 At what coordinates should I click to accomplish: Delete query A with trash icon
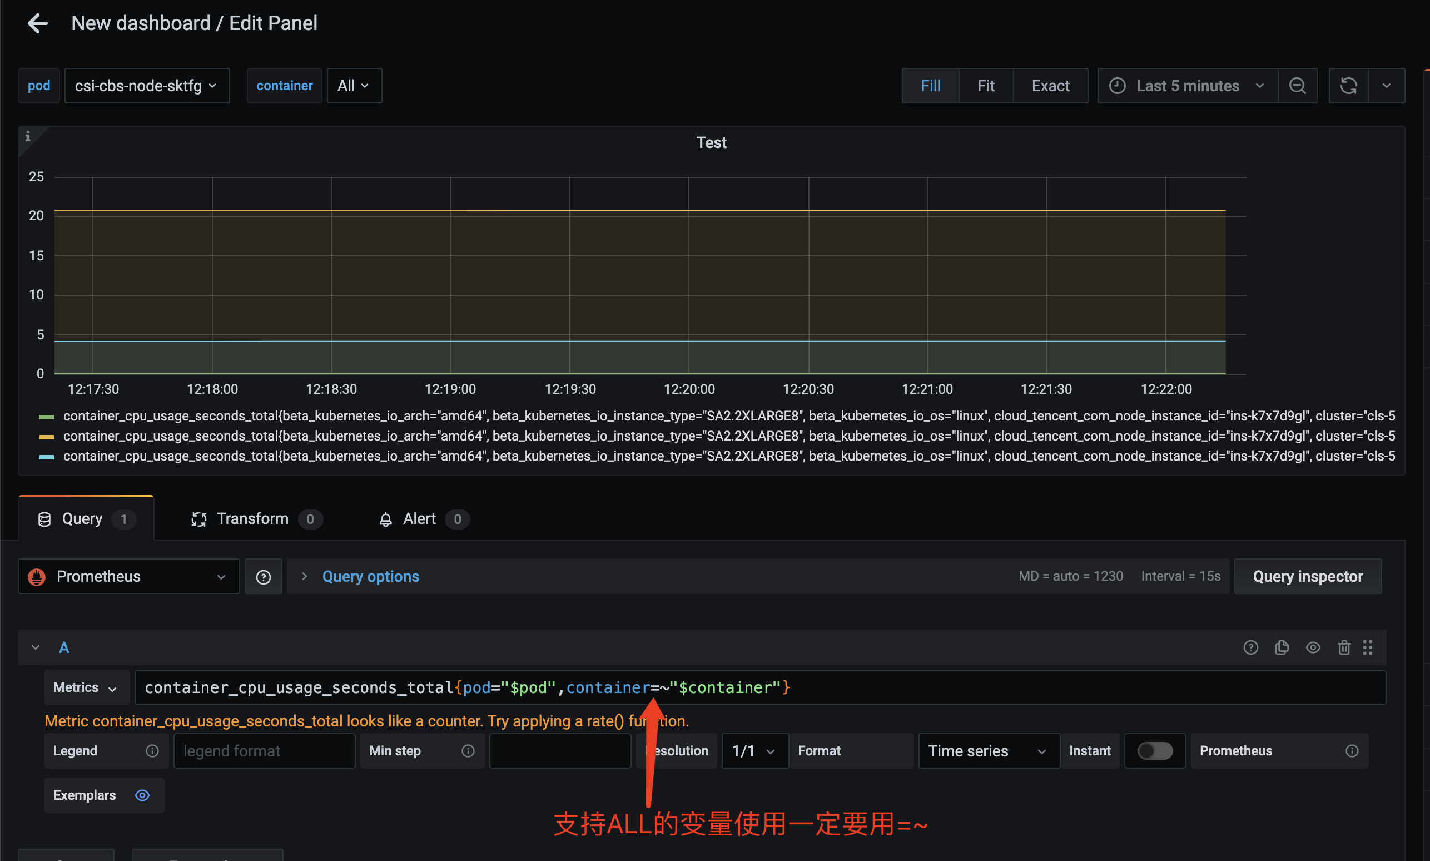[x=1344, y=647]
